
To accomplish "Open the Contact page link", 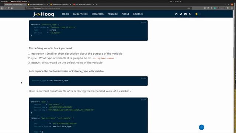I will click(x=138, y=14).
